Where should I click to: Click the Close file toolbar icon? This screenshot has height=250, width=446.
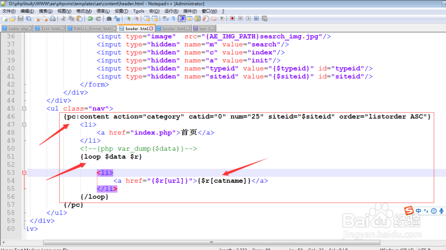37,18
